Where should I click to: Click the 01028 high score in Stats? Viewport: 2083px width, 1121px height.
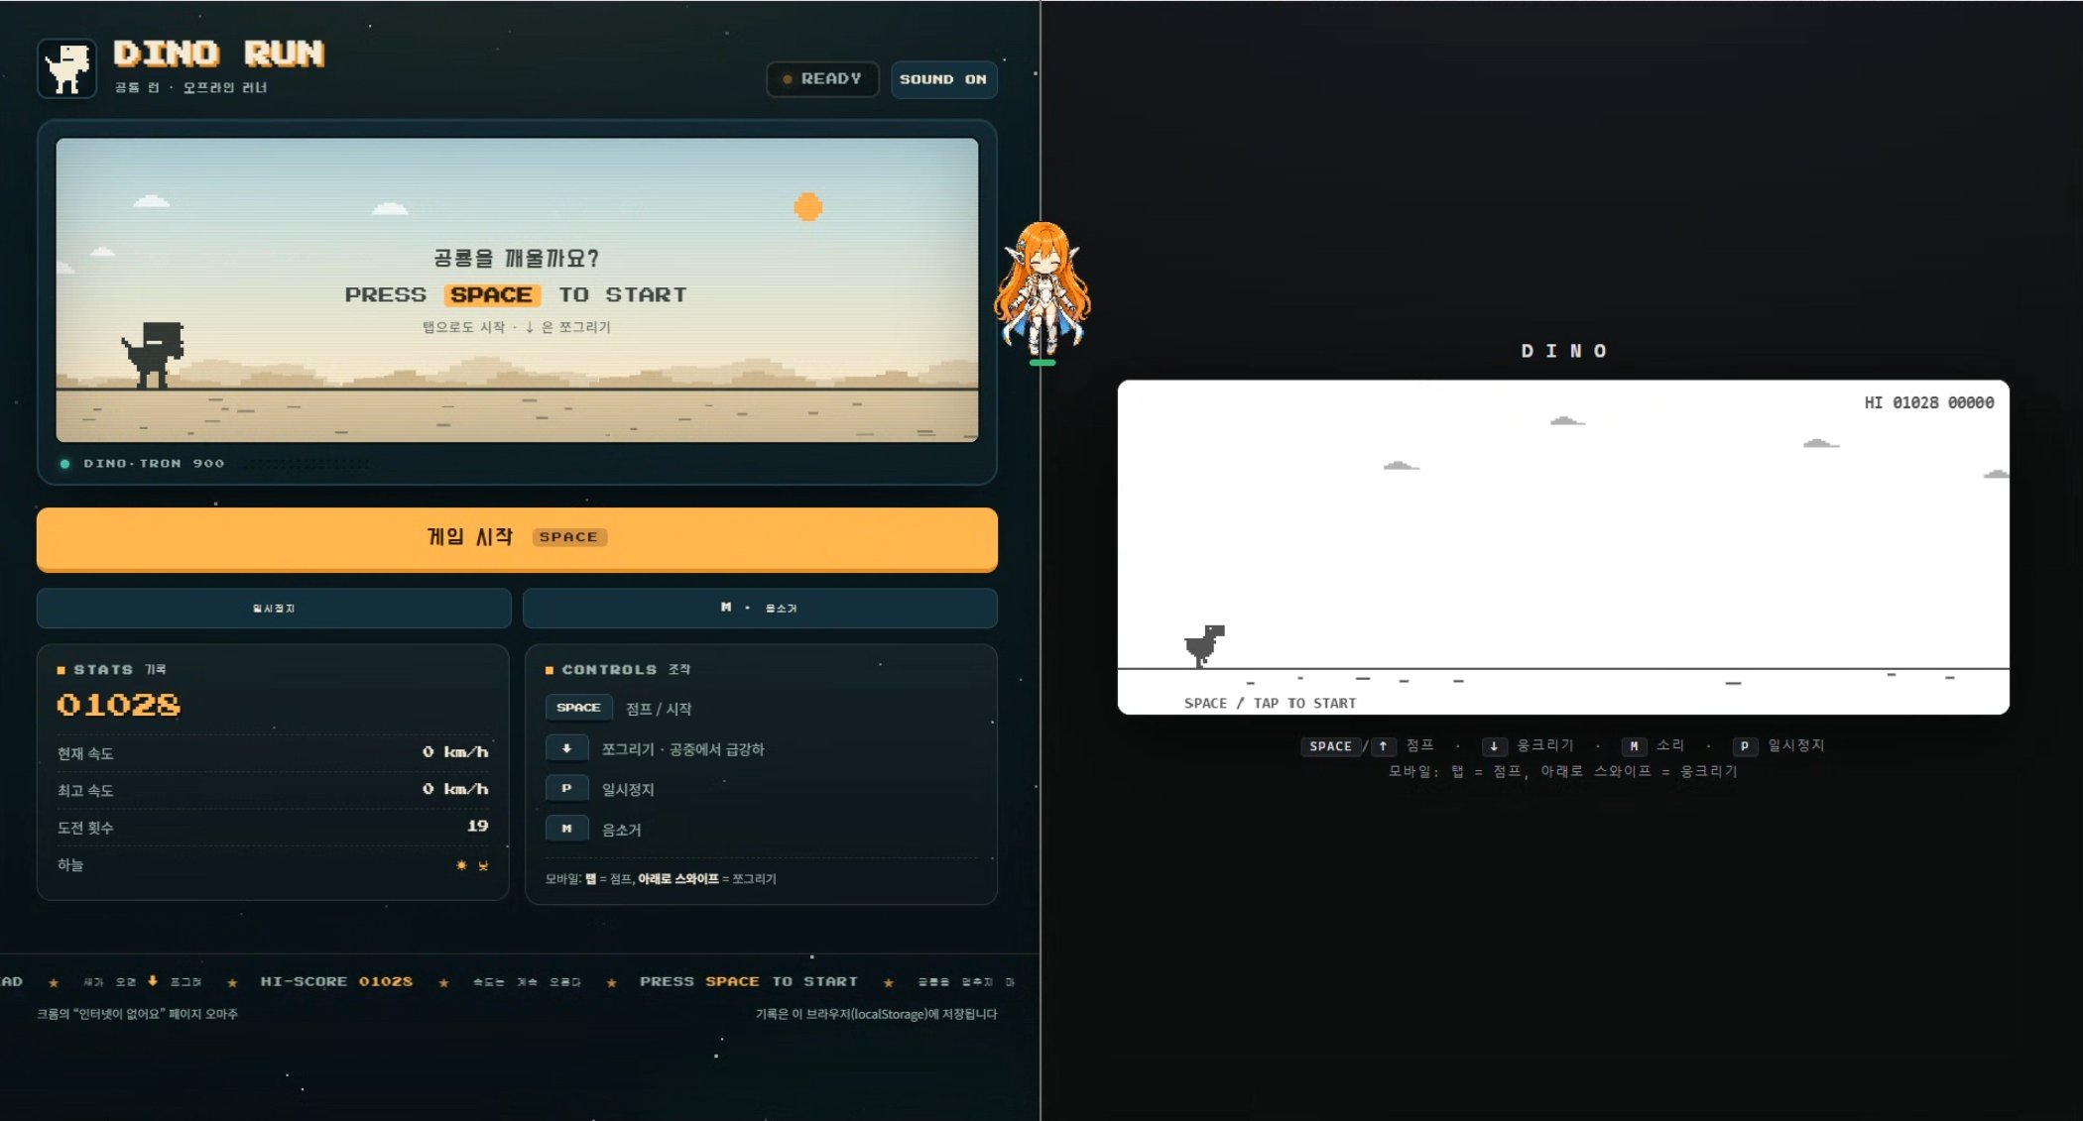119,705
